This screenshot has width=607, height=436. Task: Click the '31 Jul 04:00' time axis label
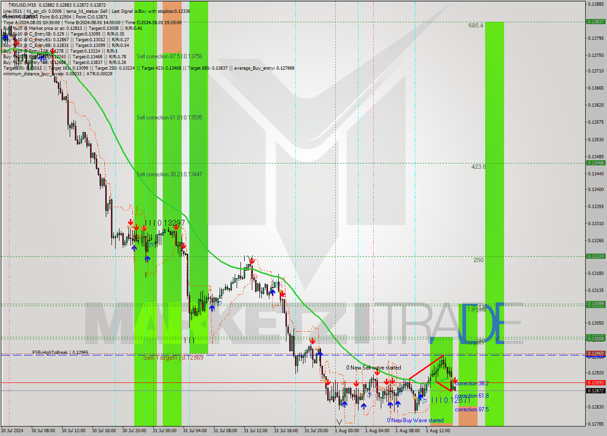pos(194,431)
